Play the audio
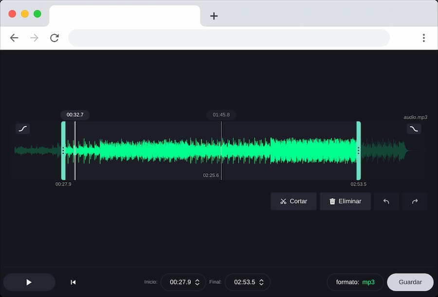 pyautogui.click(x=29, y=282)
